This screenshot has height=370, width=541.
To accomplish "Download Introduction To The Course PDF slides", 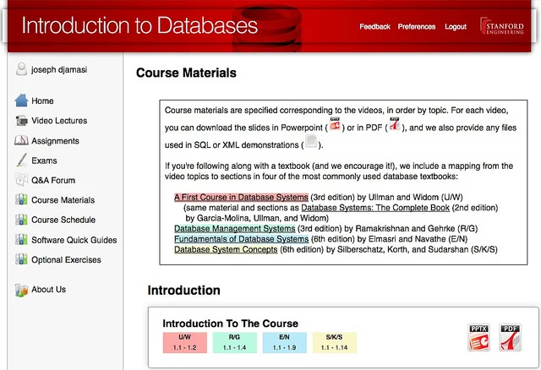I will click(x=510, y=337).
